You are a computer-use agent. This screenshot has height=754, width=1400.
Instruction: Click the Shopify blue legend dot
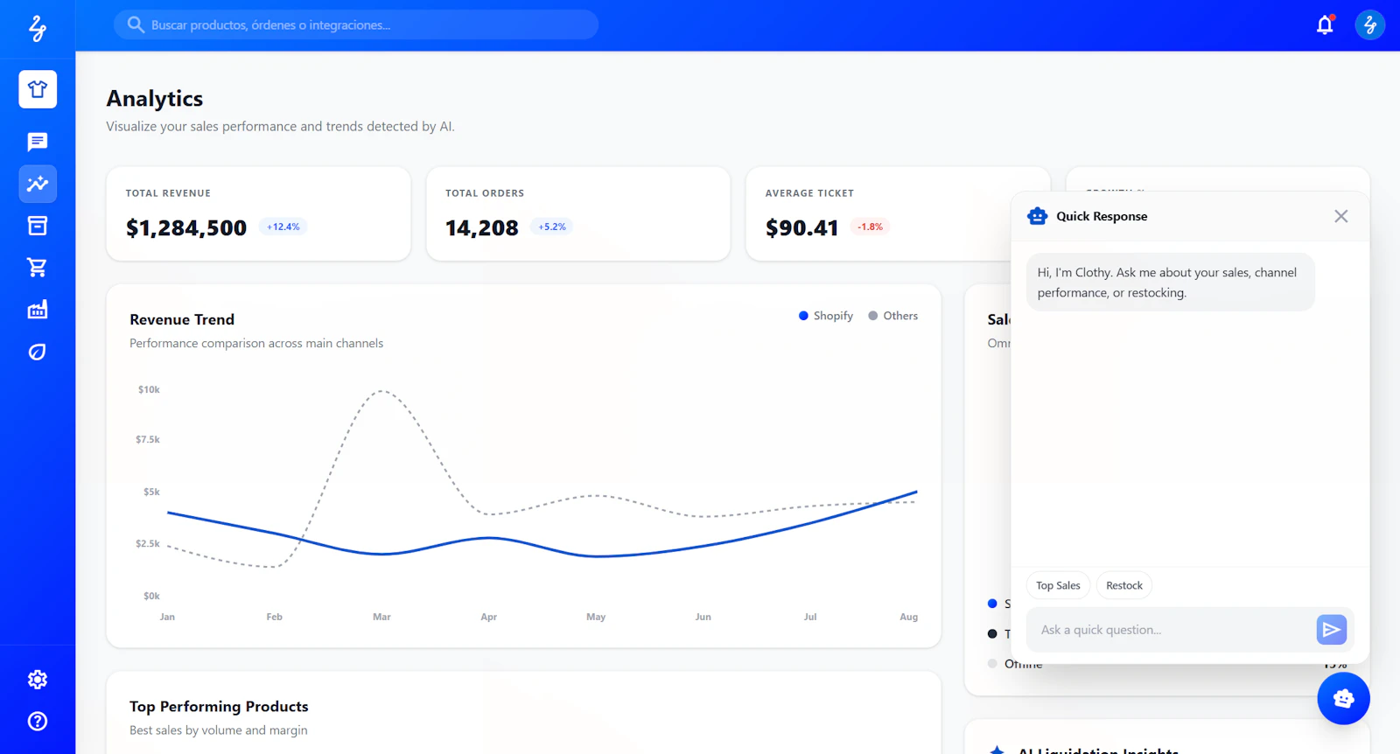click(803, 316)
